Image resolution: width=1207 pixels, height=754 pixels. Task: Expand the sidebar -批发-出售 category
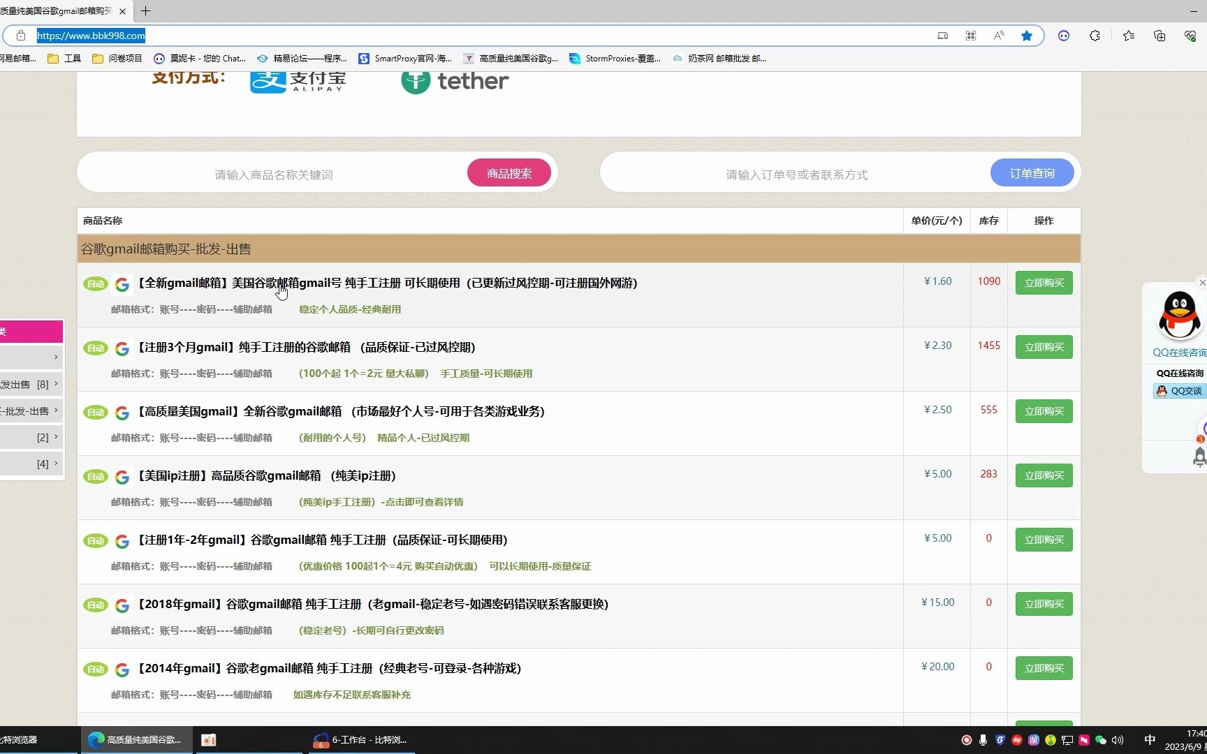31,411
